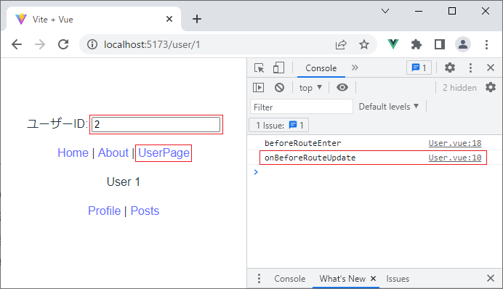The image size is (503, 289).
Task: Go forward with the browser arrow
Action: pos(40,44)
